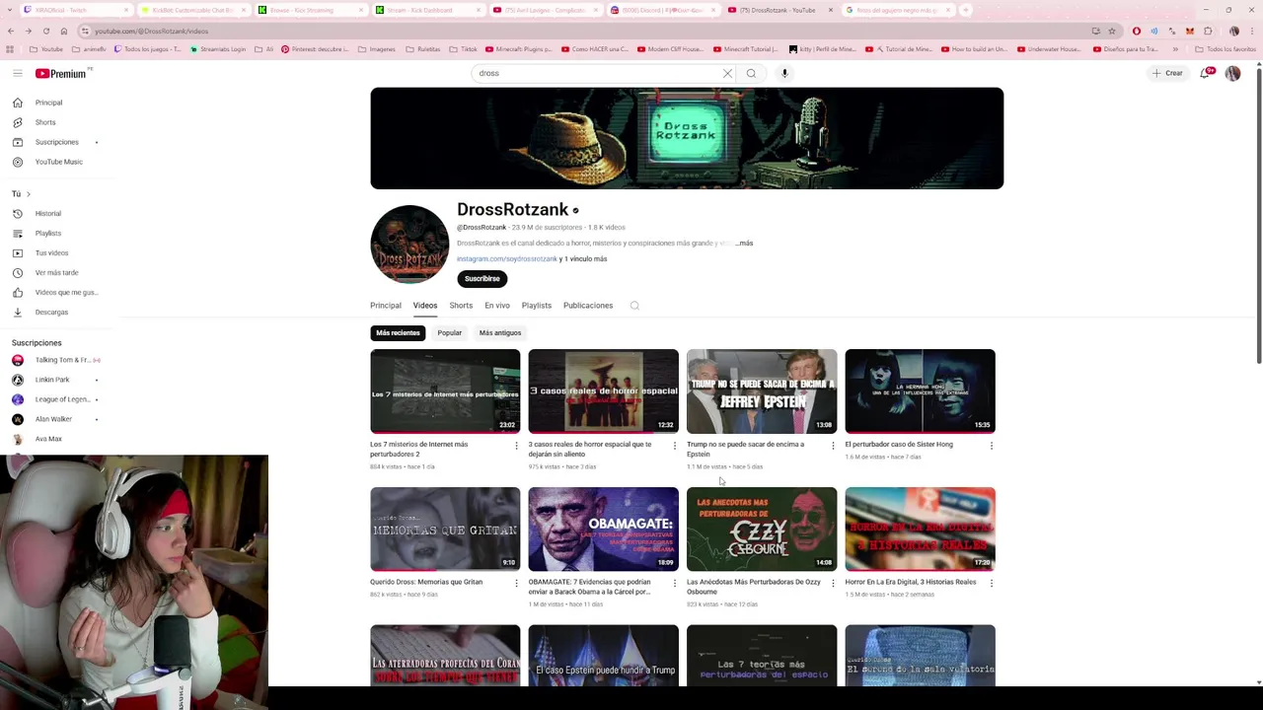Open Ava Max subscription channel
This screenshot has width=1263, height=710.
[x=48, y=439]
